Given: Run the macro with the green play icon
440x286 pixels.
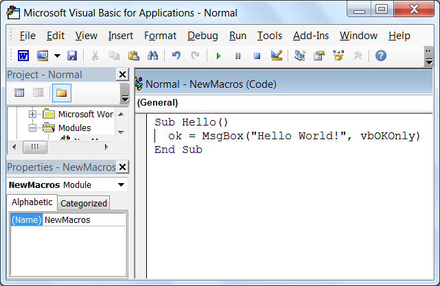Looking at the screenshot, I should point(218,56).
